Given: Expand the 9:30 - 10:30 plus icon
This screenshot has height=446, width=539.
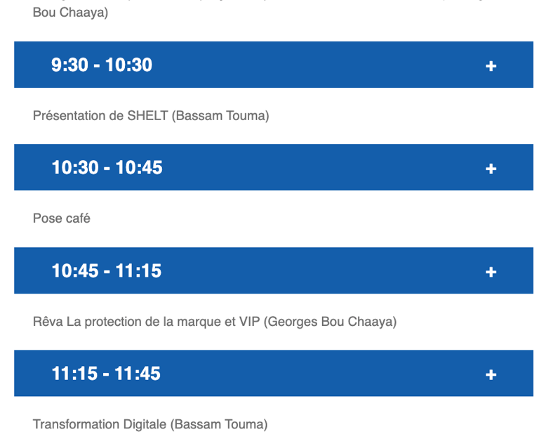Looking at the screenshot, I should click(x=491, y=66).
